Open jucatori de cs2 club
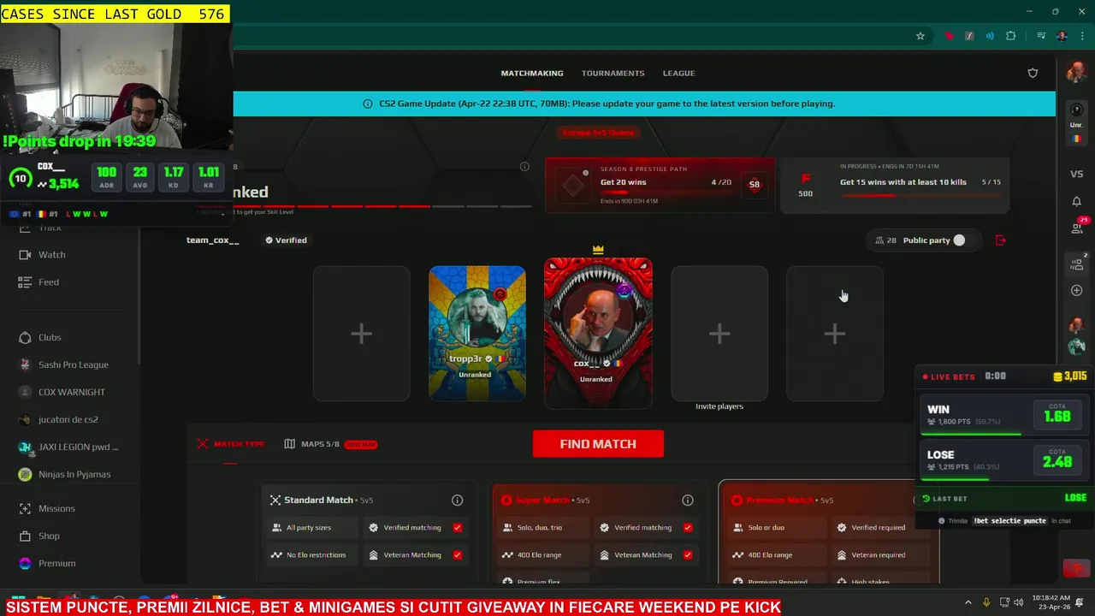 tap(68, 419)
